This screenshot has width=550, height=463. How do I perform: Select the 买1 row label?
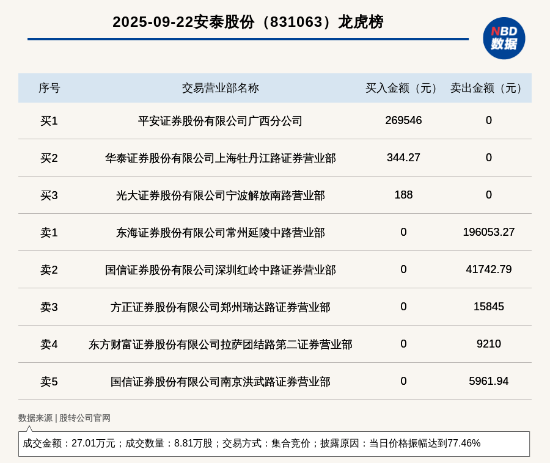click(x=49, y=121)
